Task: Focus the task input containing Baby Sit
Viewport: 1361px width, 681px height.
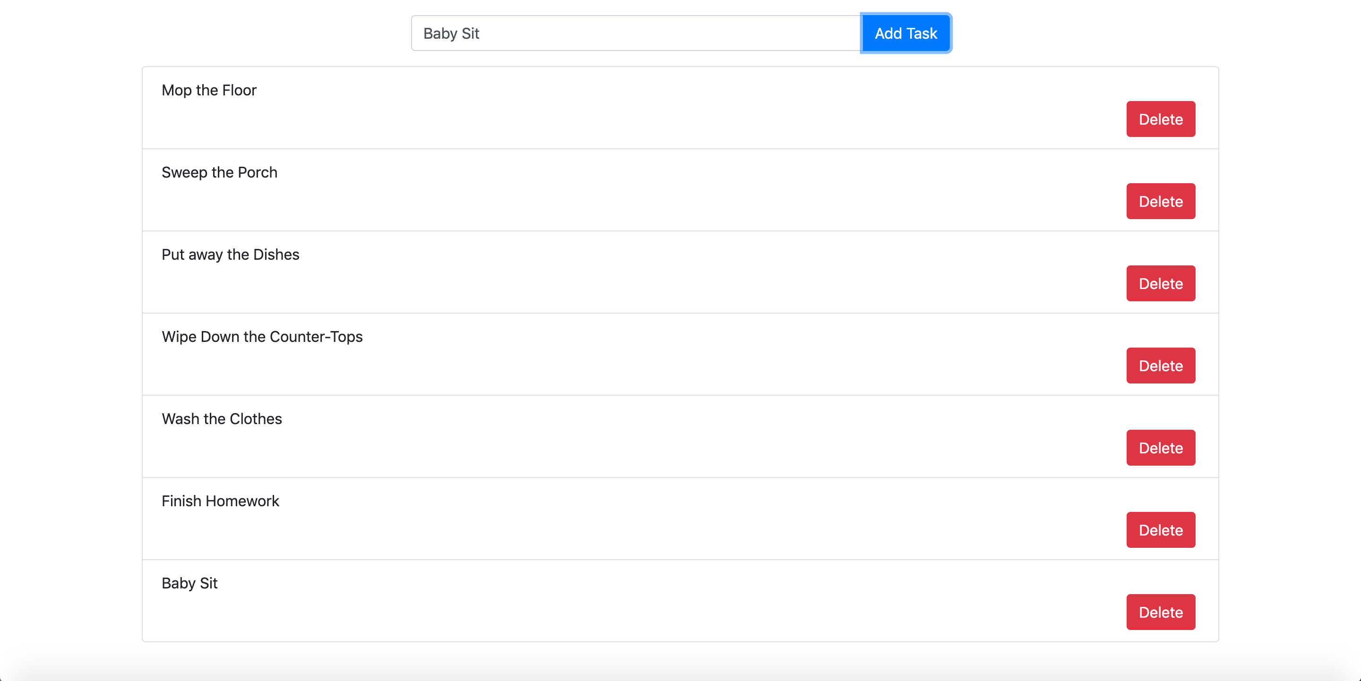Action: click(x=636, y=33)
